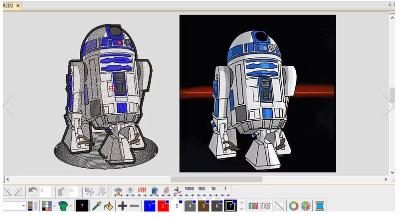Click the first disabled stitch angle icon
Viewport: 403px width, 217px height.
point(7,192)
